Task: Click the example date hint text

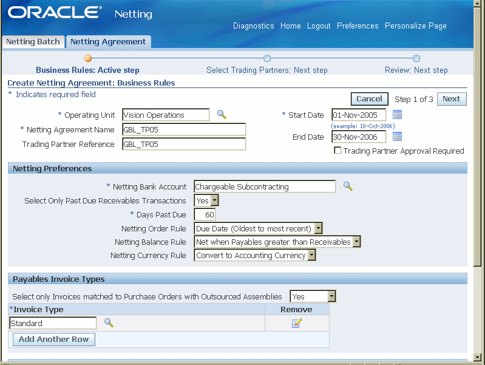Action: click(x=363, y=126)
